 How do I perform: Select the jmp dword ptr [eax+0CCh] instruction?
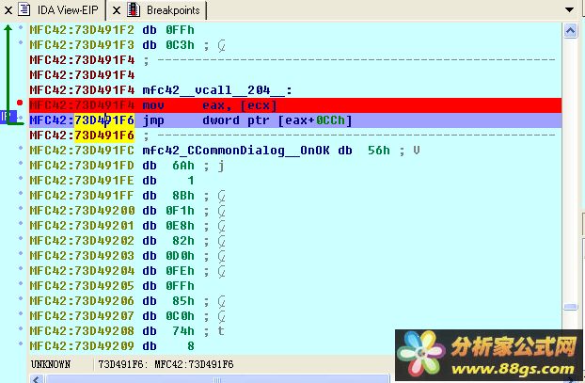(247, 120)
